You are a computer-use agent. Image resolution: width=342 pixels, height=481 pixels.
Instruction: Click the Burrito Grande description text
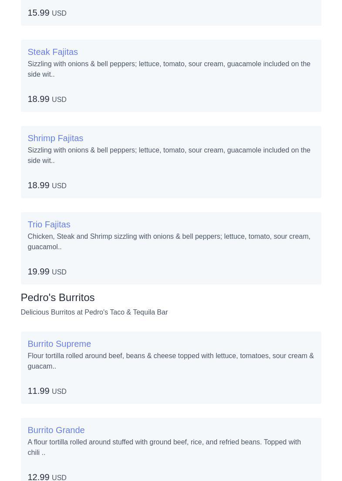pyautogui.click(x=164, y=447)
